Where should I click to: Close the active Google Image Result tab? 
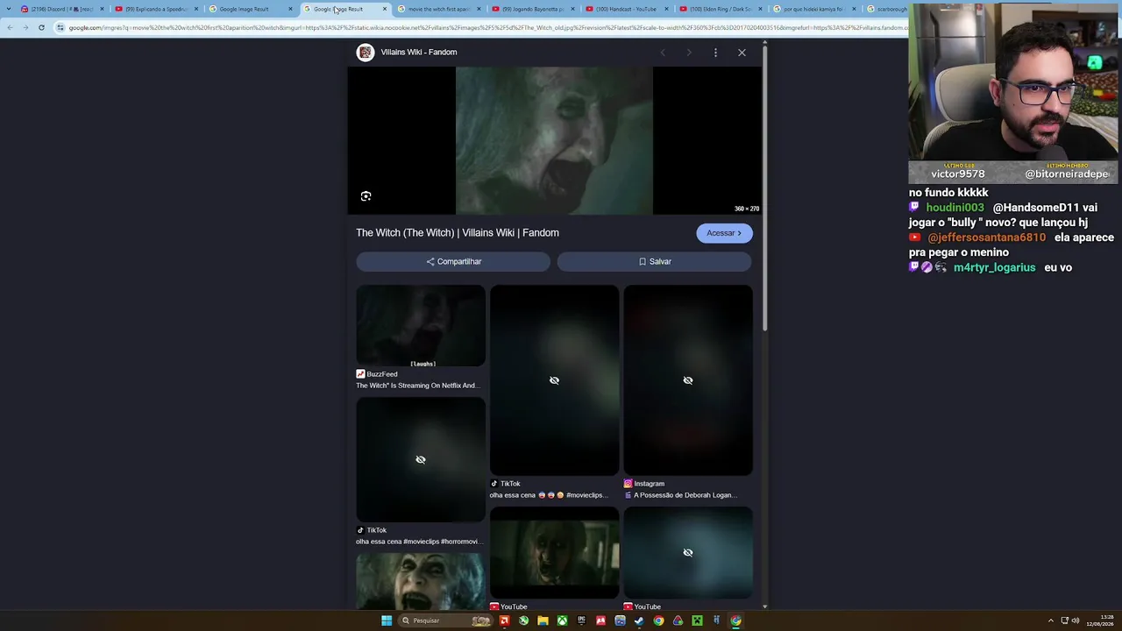[384, 9]
